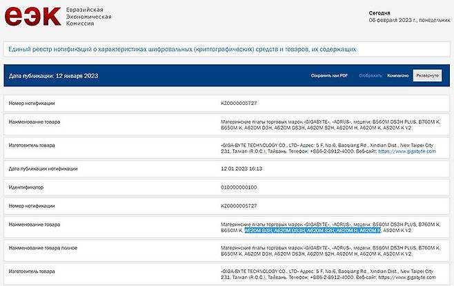454x286 pixels.
Task: Click the 'Сегодня' label
Action: [x=379, y=13]
